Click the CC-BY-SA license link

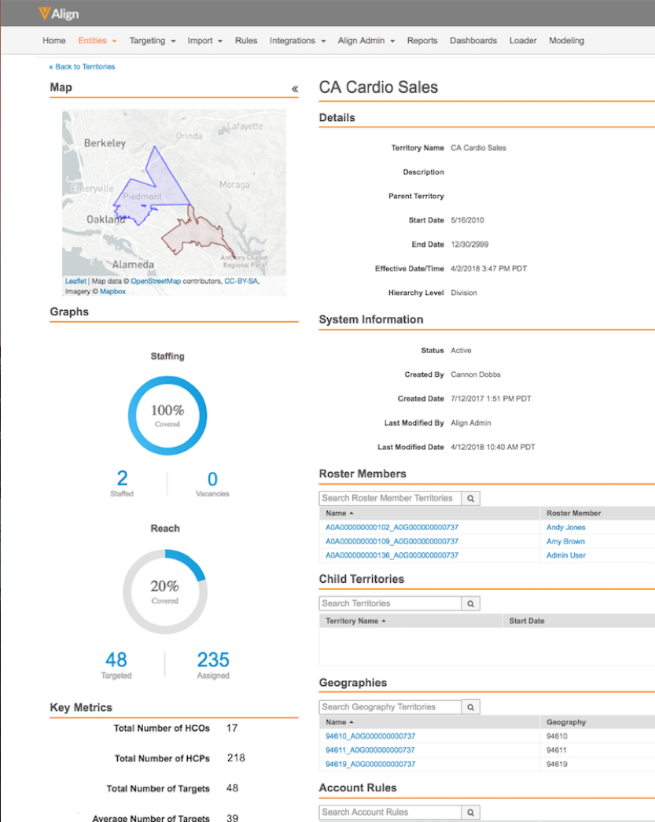tap(241, 281)
